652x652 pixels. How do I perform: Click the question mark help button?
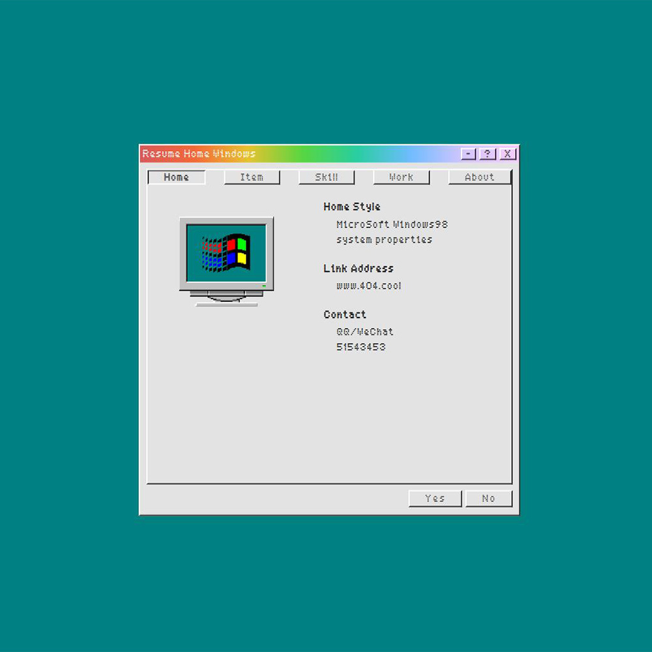(488, 154)
